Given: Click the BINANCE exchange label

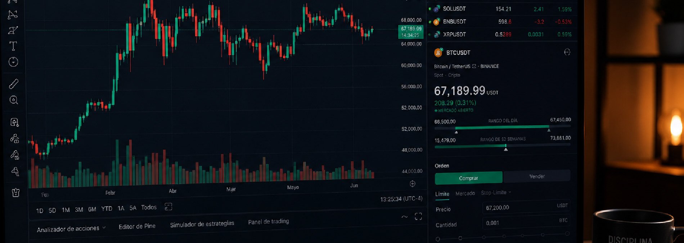Looking at the screenshot, I should (x=490, y=66).
